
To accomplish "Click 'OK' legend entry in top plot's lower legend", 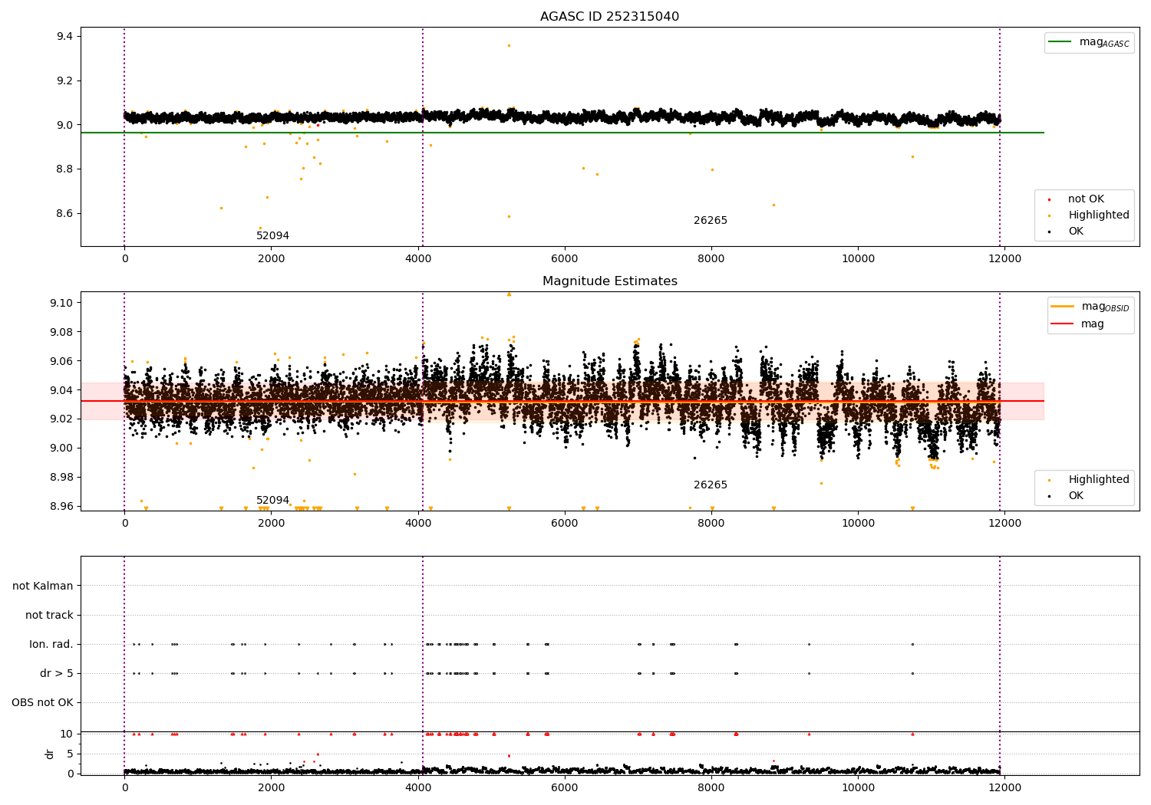I will 1076,232.
